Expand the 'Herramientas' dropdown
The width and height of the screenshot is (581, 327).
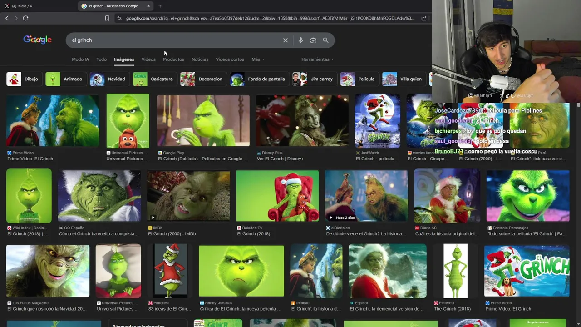click(317, 59)
